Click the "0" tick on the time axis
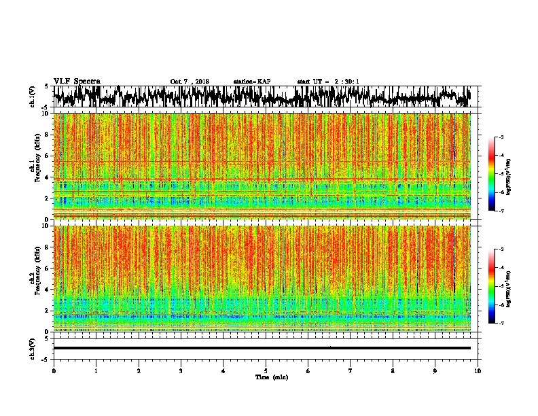This screenshot has height=416, width=538. coord(54,371)
